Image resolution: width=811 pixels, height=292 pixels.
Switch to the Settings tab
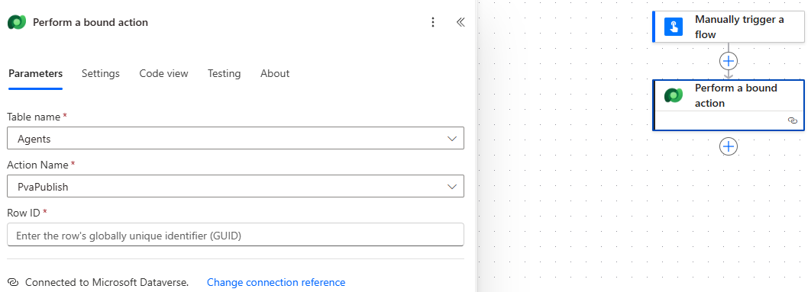[x=100, y=73]
